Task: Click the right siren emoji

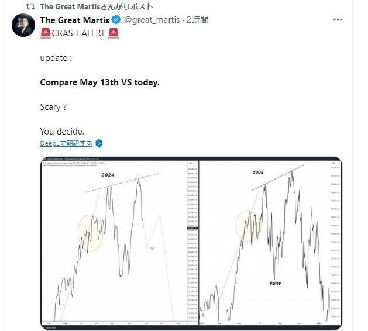Action: pyautogui.click(x=114, y=33)
